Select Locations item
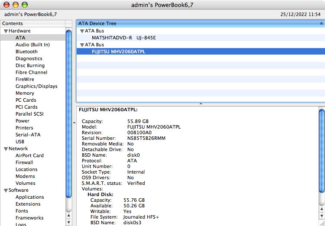325x226 pixels. pos(26,169)
